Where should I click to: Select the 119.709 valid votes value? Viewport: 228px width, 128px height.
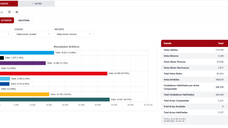(219, 50)
